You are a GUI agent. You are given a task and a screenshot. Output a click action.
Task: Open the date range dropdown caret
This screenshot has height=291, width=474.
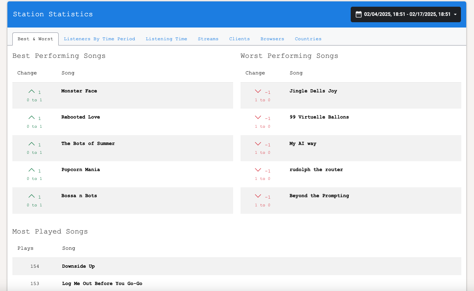click(x=455, y=14)
